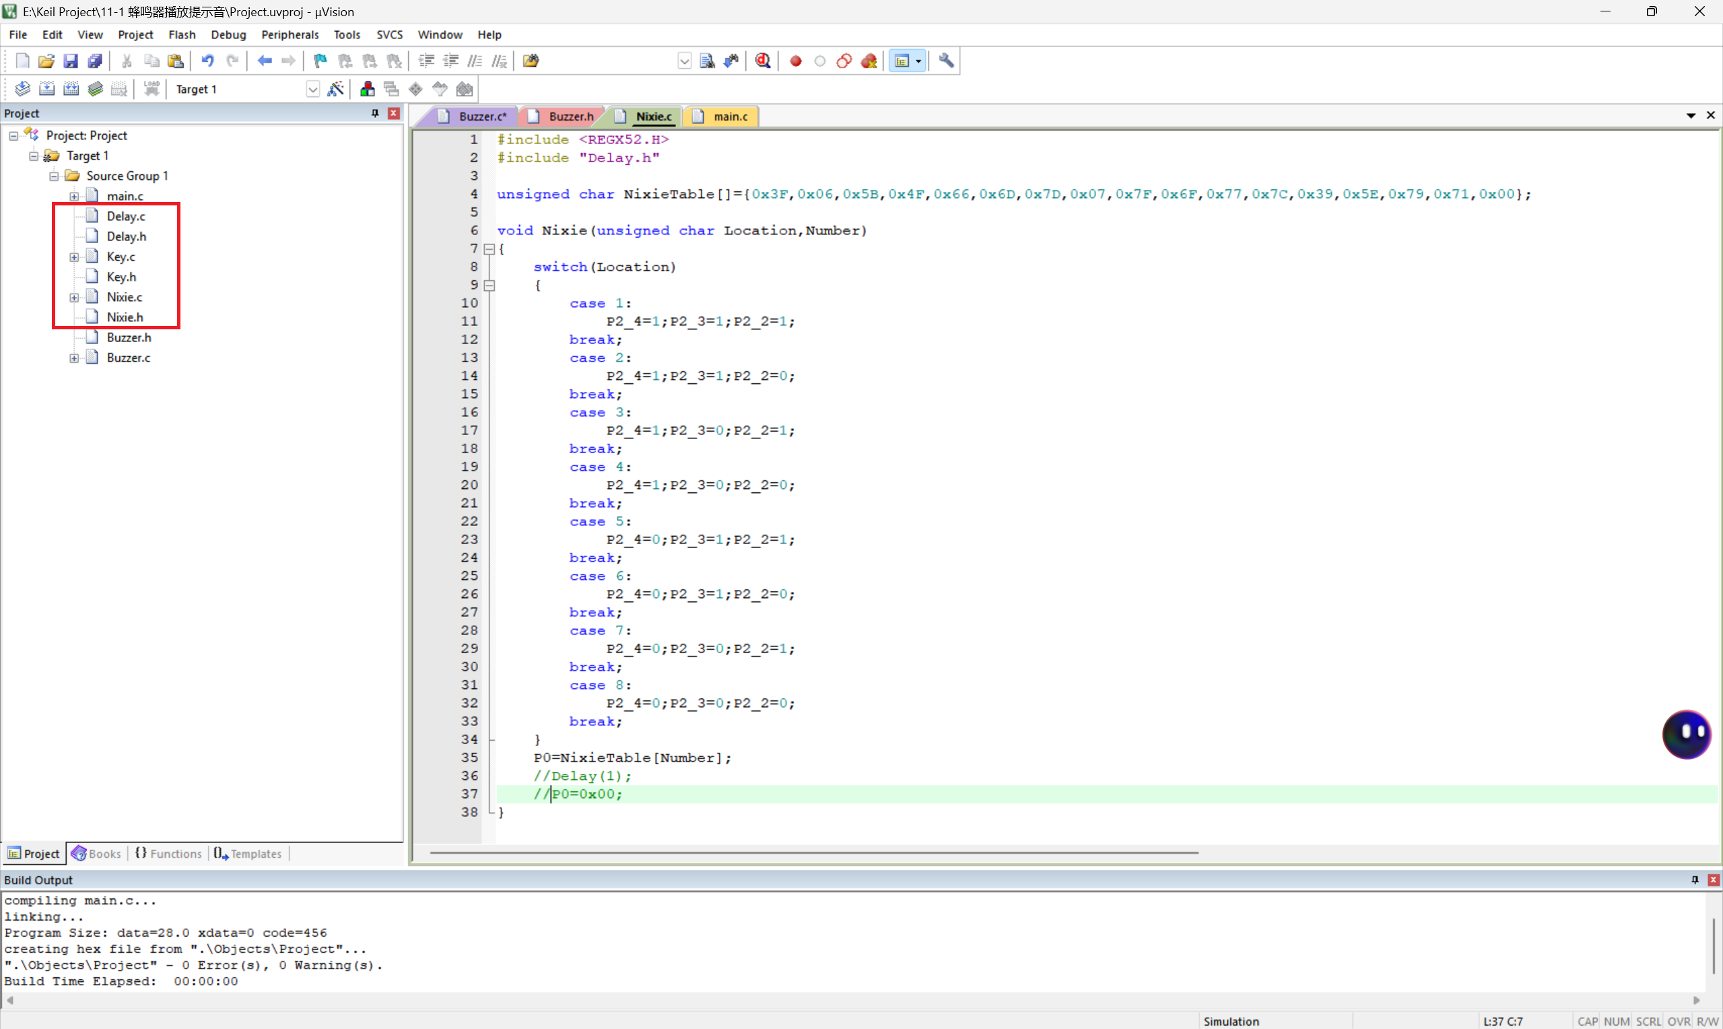
Task: Open Configuration wrench icon
Action: [x=946, y=61]
